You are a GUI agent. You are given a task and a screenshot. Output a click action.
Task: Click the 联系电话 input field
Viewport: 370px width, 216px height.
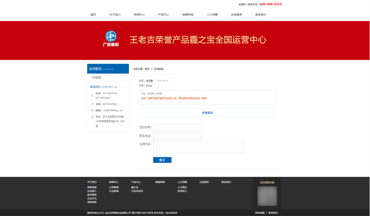(178, 136)
